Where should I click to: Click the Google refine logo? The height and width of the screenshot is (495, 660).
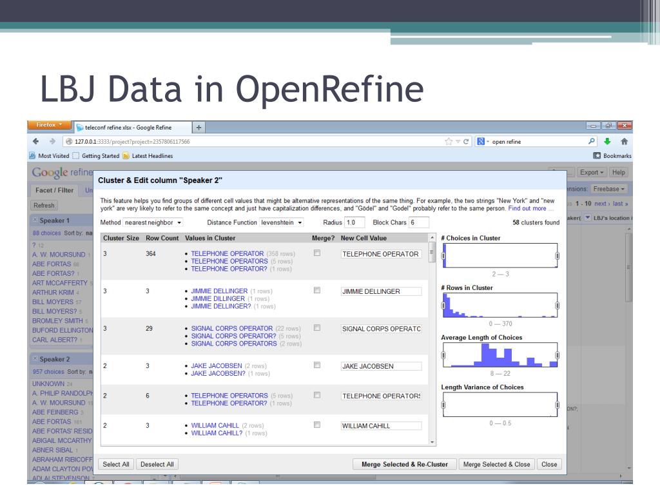[63, 173]
